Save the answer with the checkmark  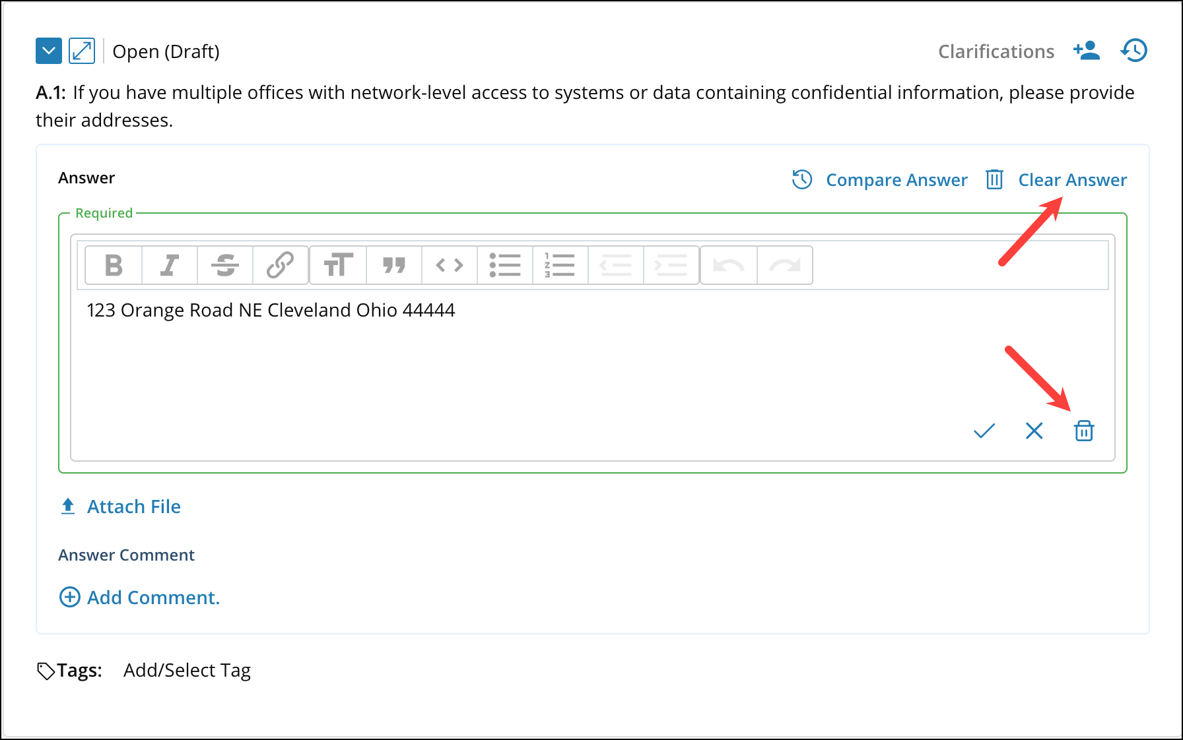(984, 431)
